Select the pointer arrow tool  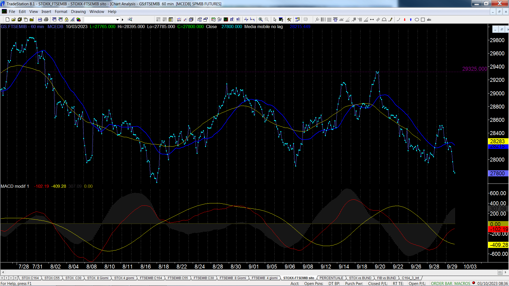point(275,20)
